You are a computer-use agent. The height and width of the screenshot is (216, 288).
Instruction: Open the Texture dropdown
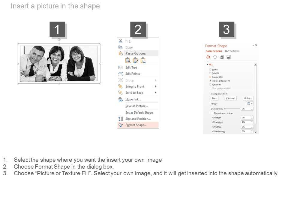pos(249,103)
